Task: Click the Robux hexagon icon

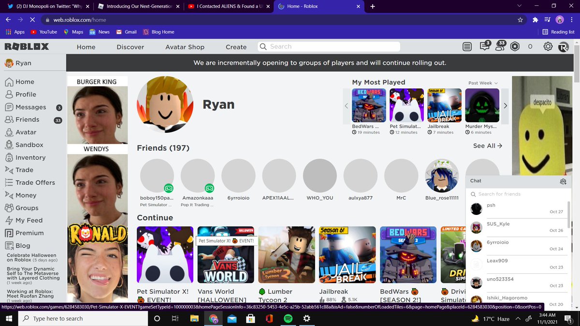Action: click(515, 47)
